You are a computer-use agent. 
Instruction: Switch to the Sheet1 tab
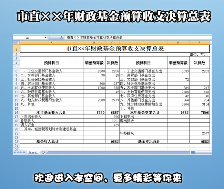[x=33, y=152]
